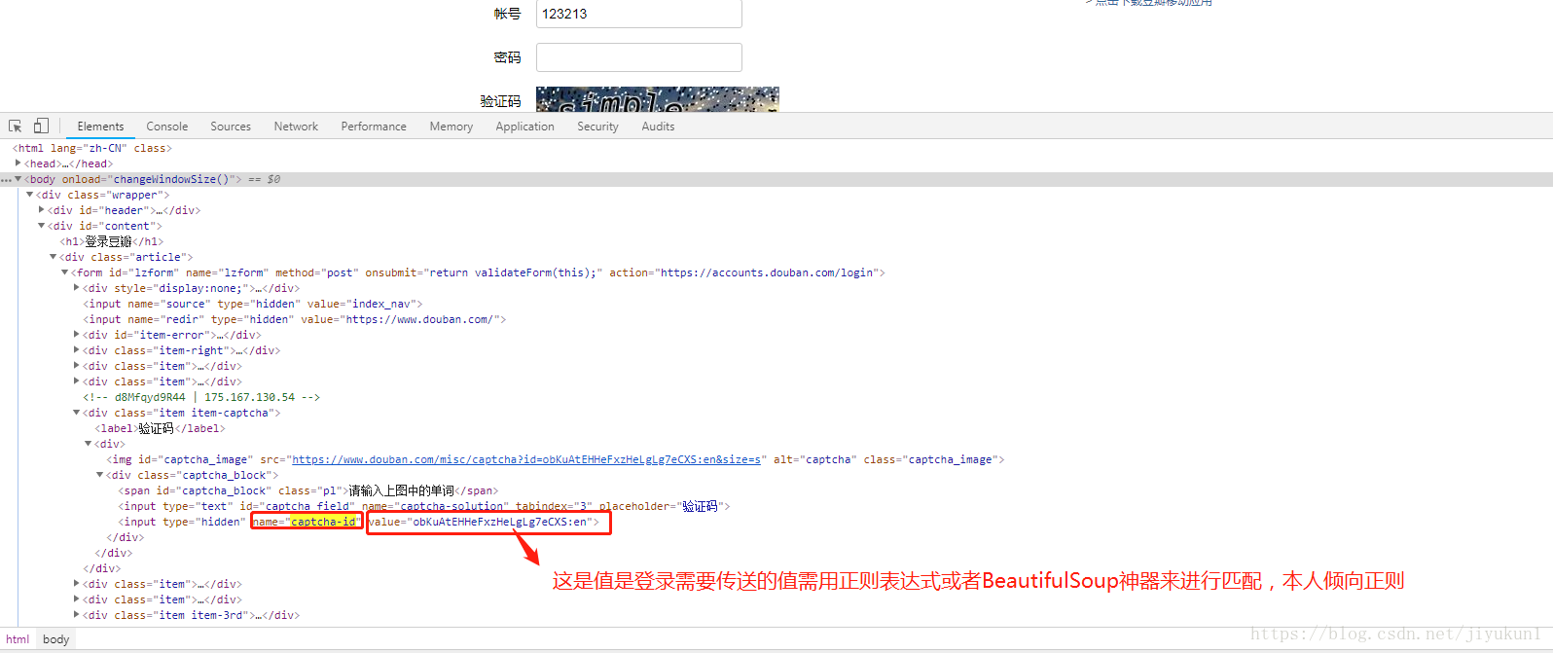
Task: Open the Security tab
Action: (597, 127)
